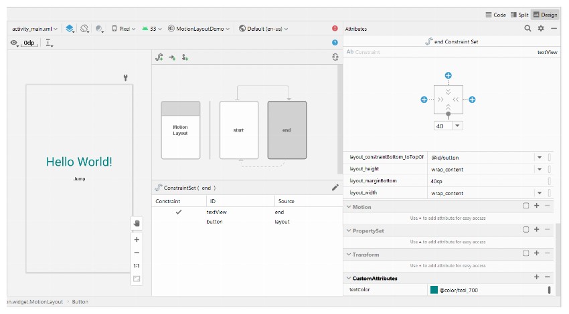569x314 pixels.
Task: Add attribute to Motion section
Action: (x=537, y=206)
